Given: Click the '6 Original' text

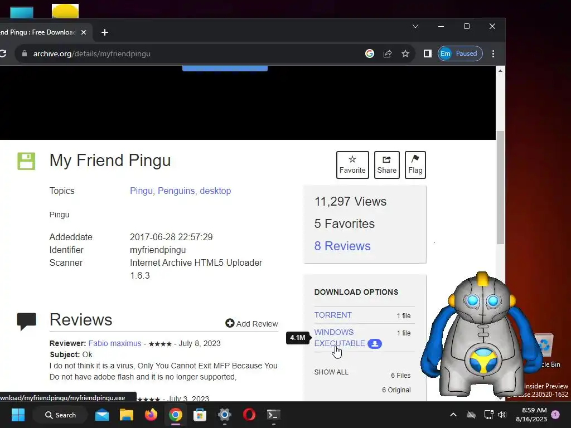Looking at the screenshot, I should tap(396, 390).
